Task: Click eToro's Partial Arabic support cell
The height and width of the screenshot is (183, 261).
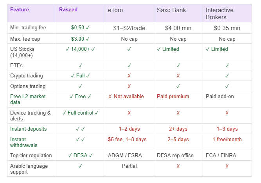Action: (129, 166)
